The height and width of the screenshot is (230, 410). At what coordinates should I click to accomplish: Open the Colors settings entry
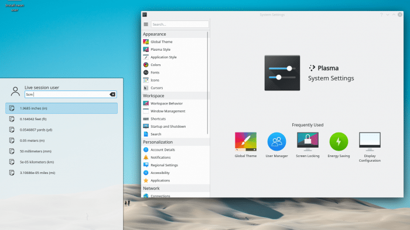[x=175, y=65]
